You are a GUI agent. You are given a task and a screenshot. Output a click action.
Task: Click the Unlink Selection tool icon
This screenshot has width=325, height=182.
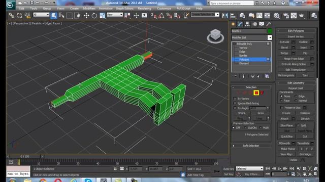[x=19, y=16]
